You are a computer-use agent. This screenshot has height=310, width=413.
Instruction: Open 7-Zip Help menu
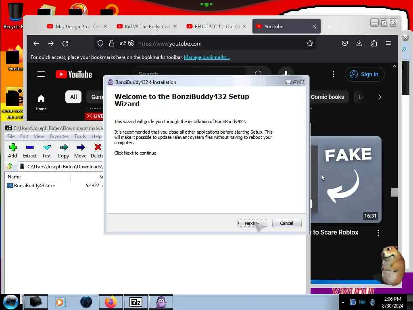point(96,136)
